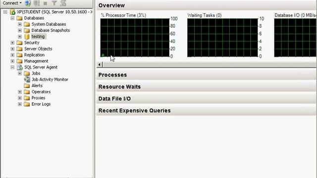This screenshot has width=317, height=178.
Task: Select the testing database
Action: tap(38, 37)
